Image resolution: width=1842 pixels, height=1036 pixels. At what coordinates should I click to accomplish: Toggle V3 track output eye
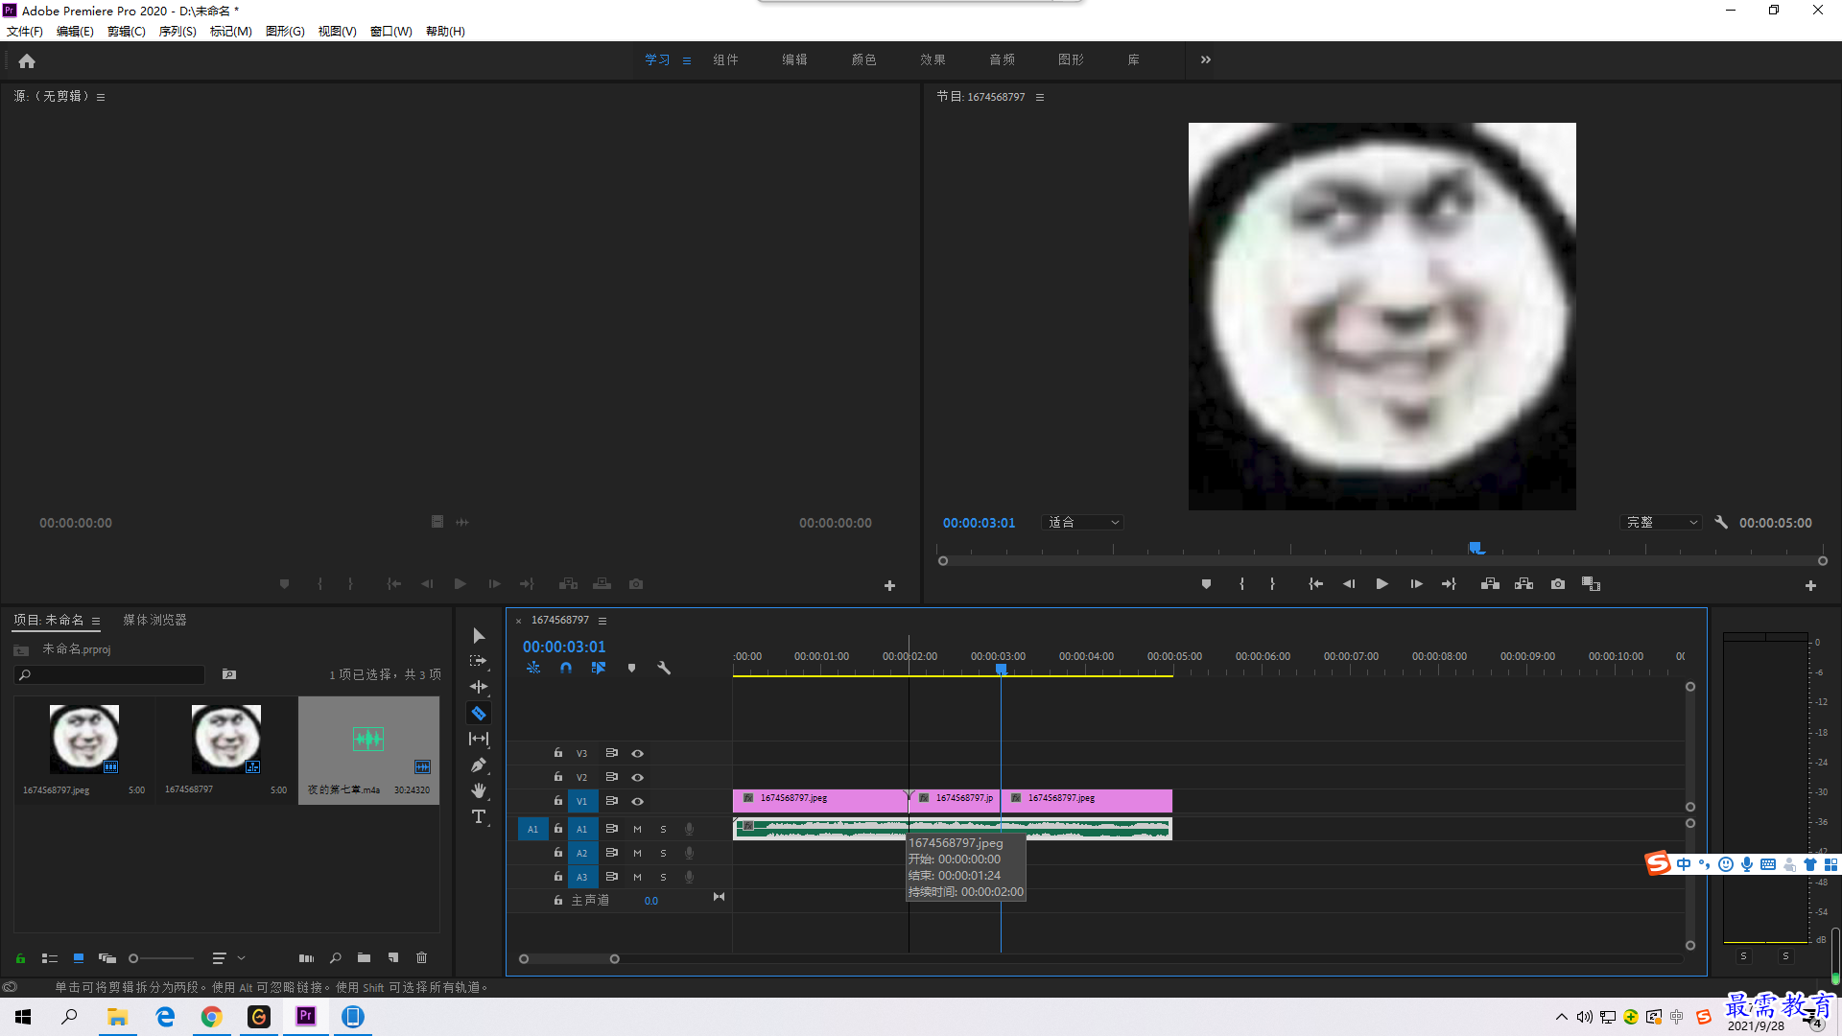pos(637,754)
